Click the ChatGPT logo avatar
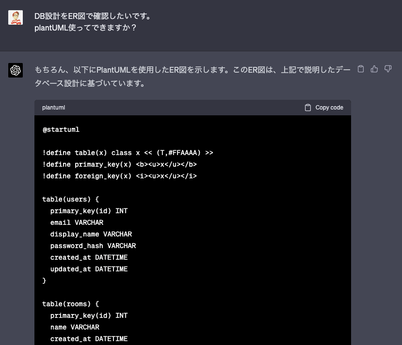Viewport: 402px width, 345px height. point(16,70)
